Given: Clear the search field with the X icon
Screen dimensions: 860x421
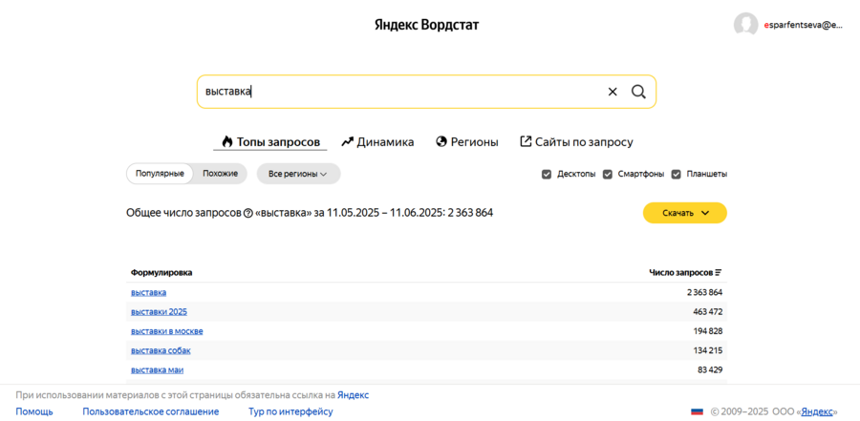Looking at the screenshot, I should click(613, 92).
